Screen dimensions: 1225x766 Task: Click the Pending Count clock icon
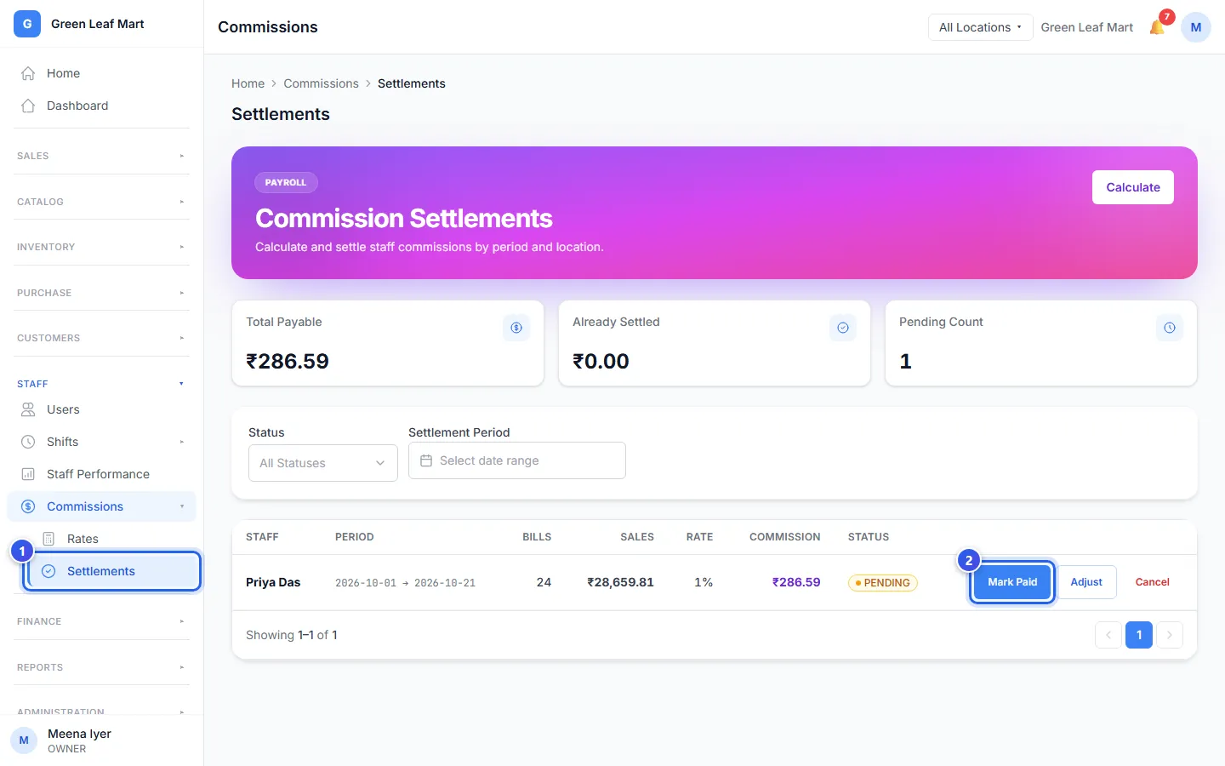coord(1170,328)
